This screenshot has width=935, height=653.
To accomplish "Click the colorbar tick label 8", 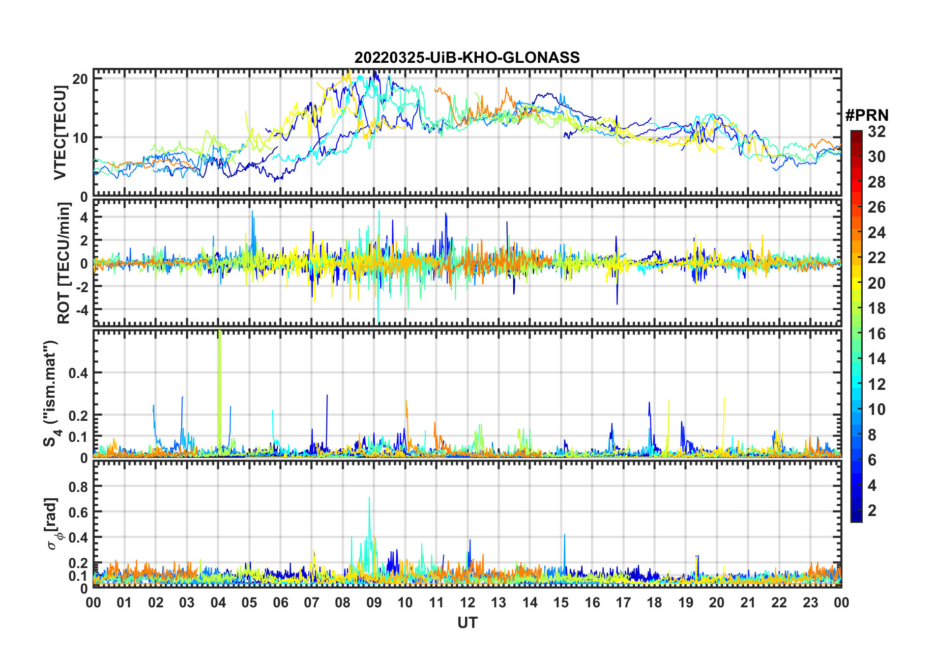I will [x=872, y=435].
